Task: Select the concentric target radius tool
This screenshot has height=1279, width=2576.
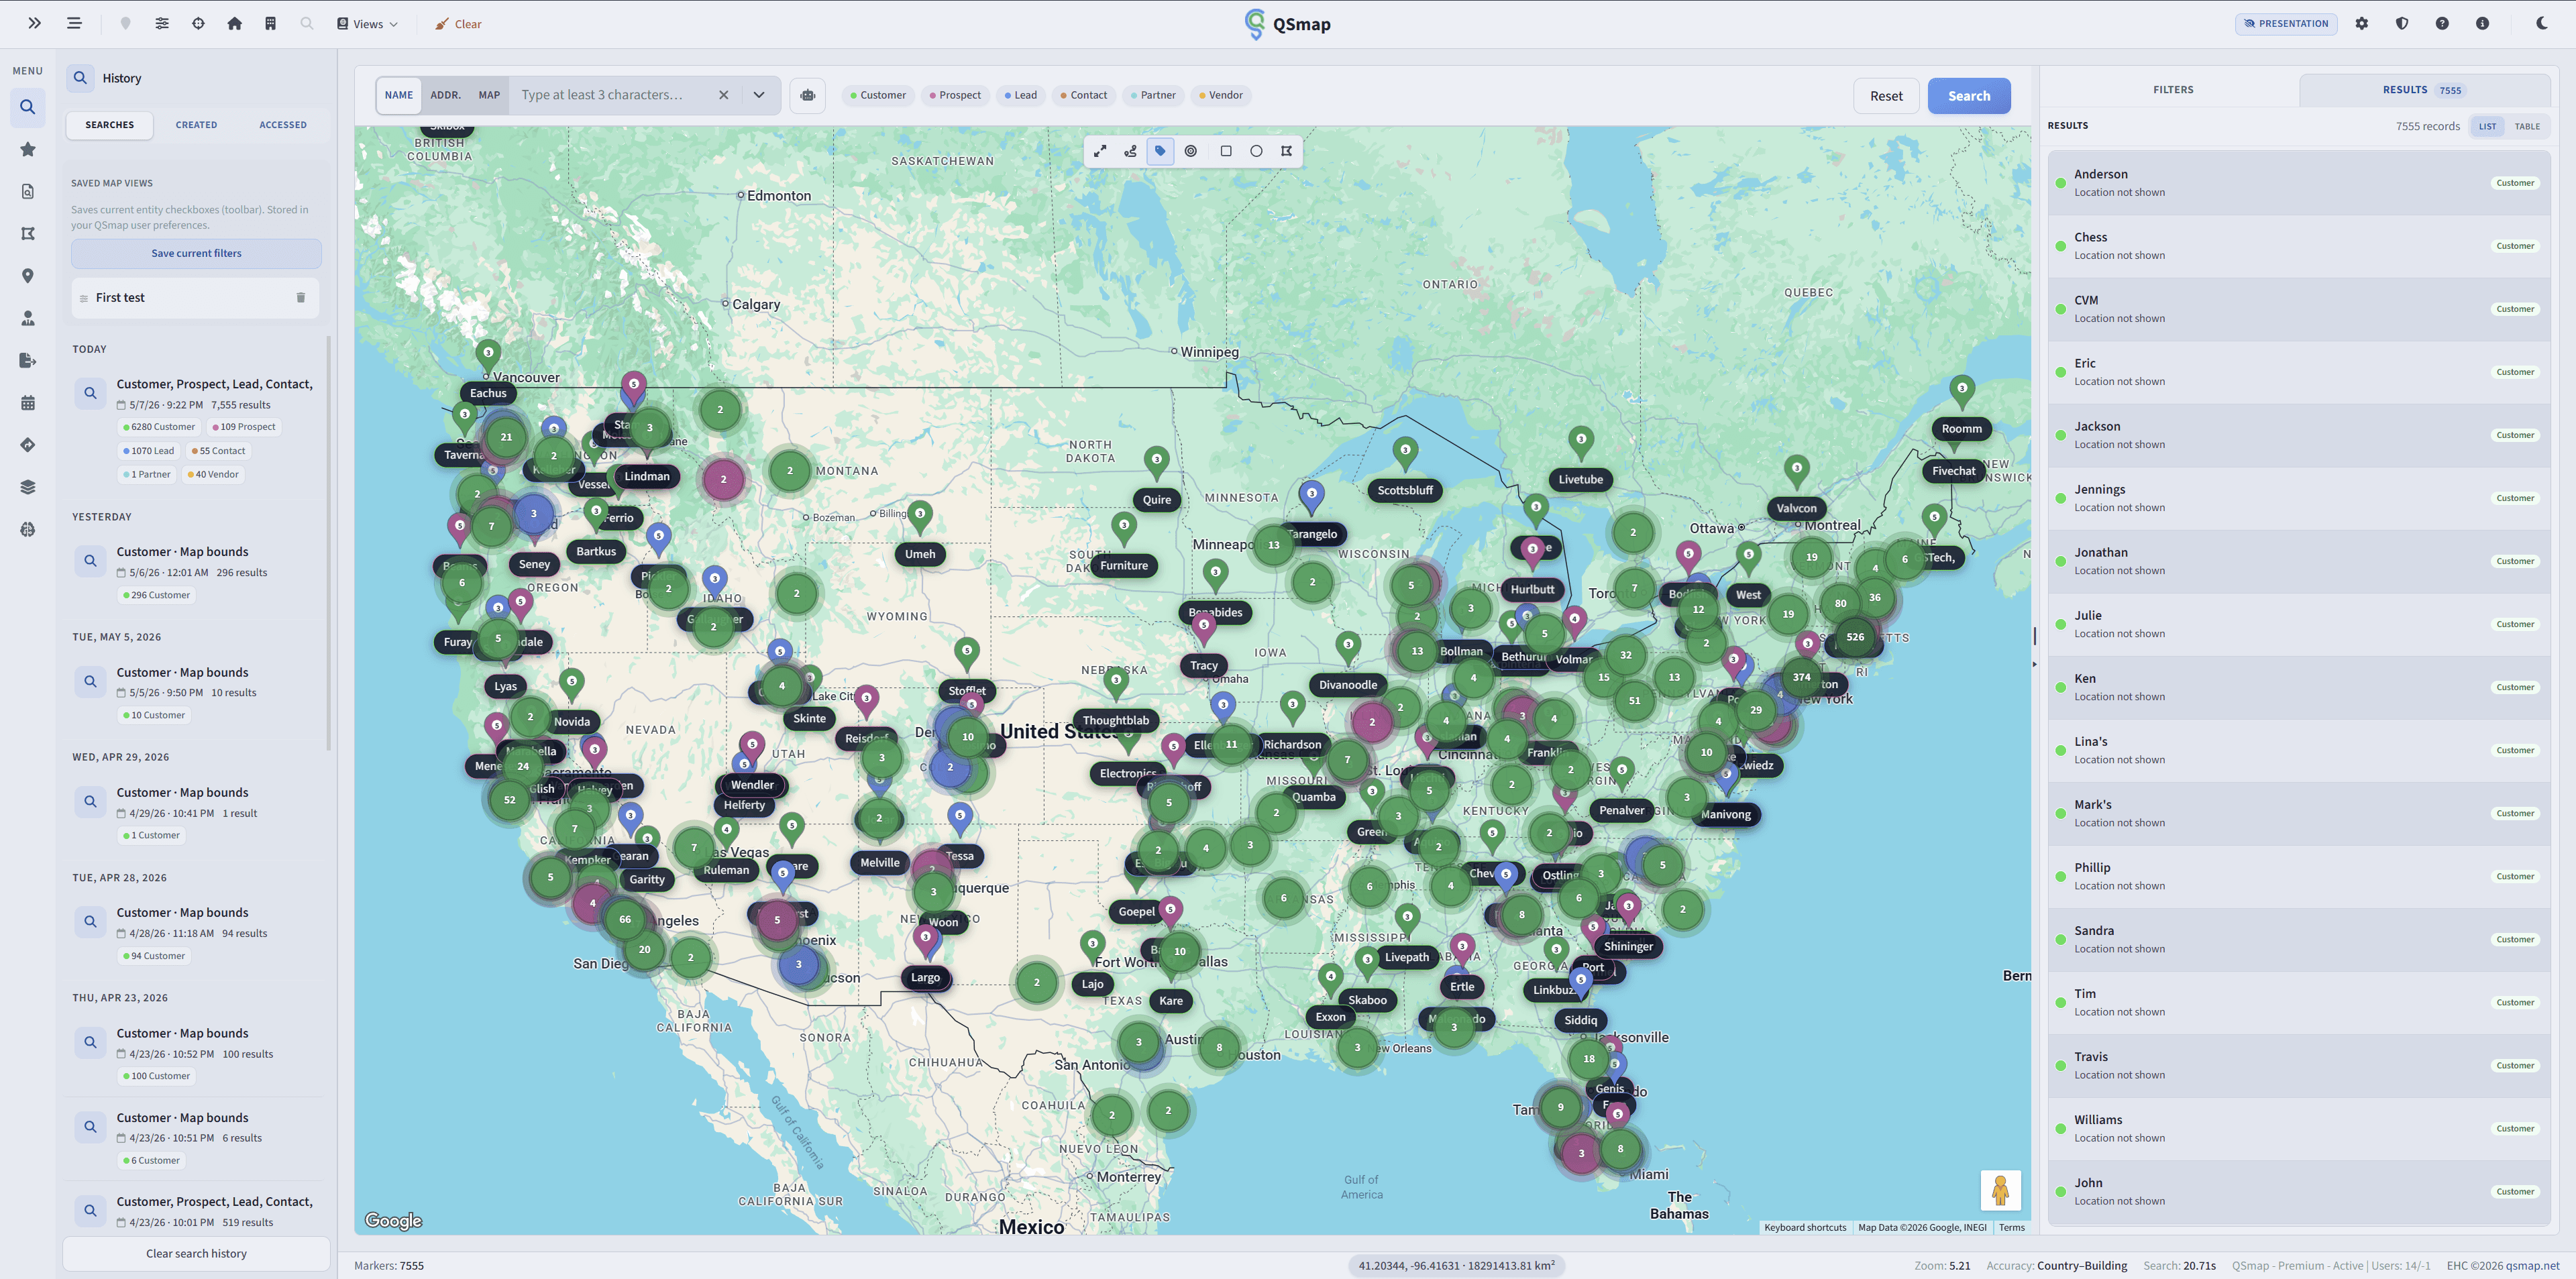Action: 1191,151
